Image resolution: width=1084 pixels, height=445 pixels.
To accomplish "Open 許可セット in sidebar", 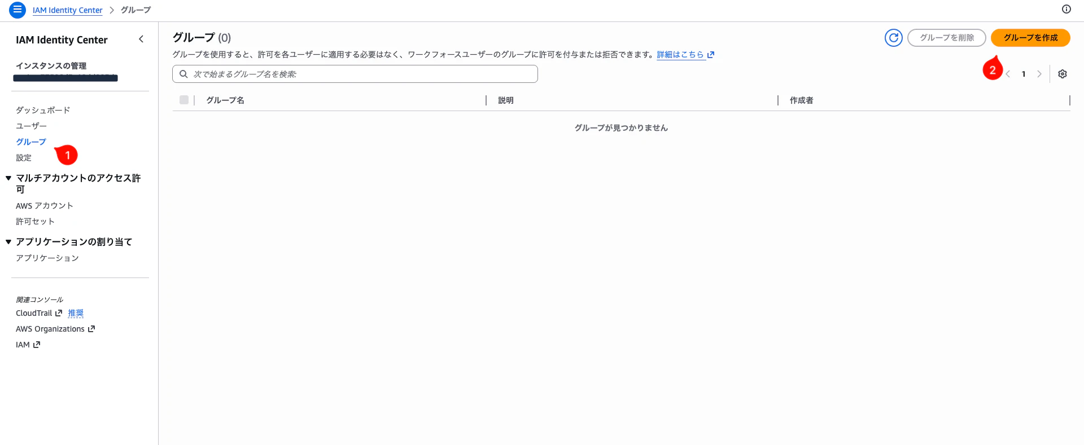I will coord(35,222).
